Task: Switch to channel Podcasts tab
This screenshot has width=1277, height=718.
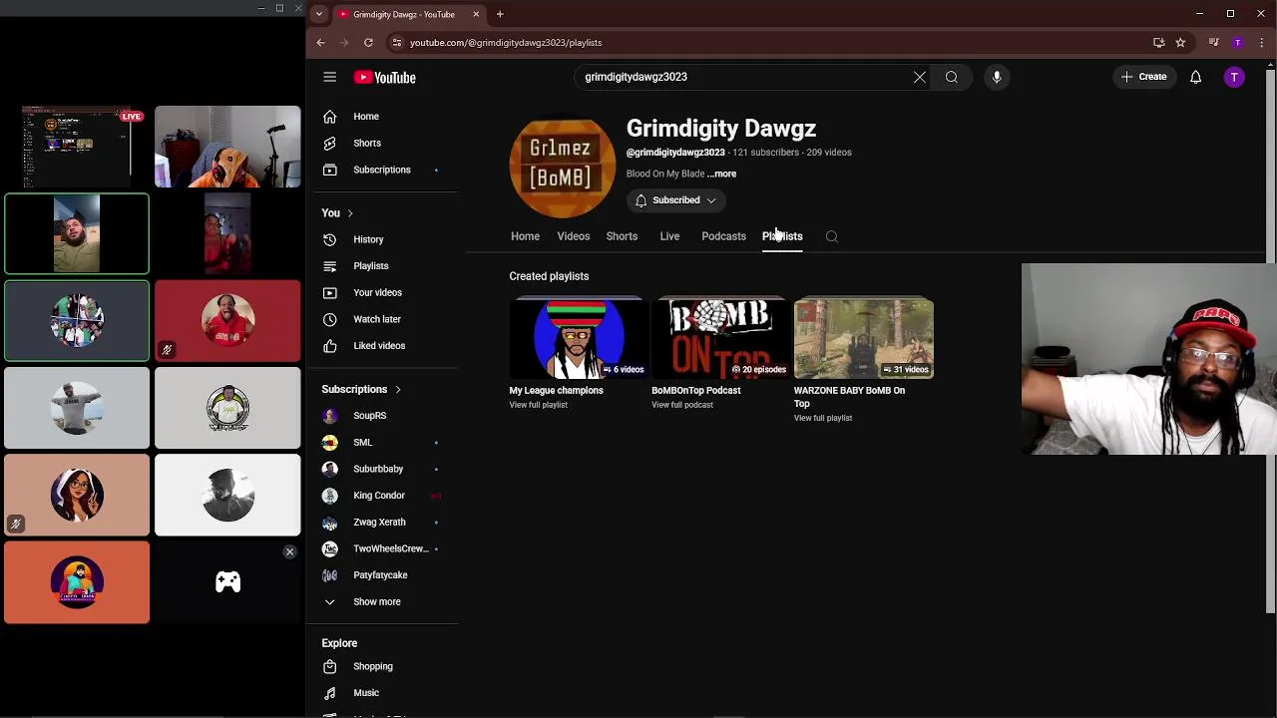Action: [723, 236]
